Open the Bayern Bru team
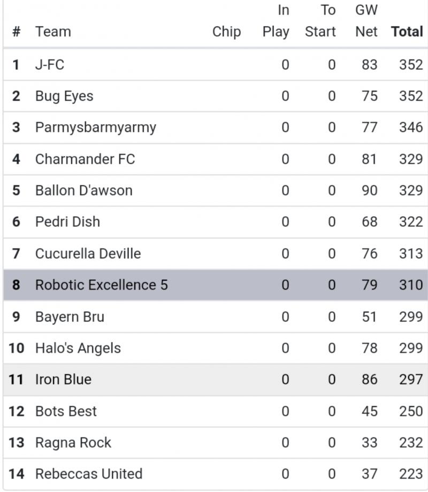Image resolution: width=428 pixels, height=492 pixels. pos(70,316)
